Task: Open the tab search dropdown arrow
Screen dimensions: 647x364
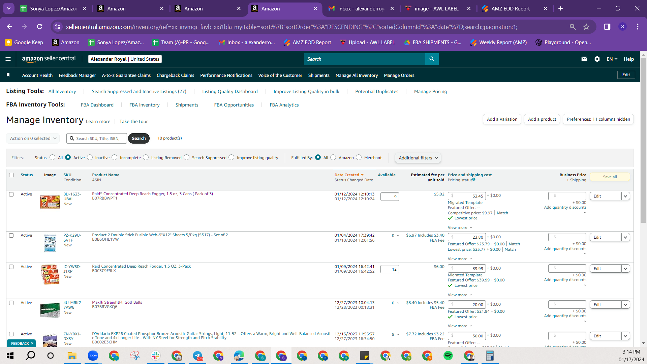Action: 9,8
